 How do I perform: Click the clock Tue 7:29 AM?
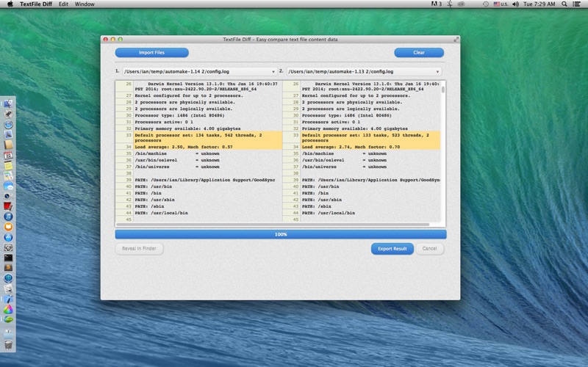539,4
